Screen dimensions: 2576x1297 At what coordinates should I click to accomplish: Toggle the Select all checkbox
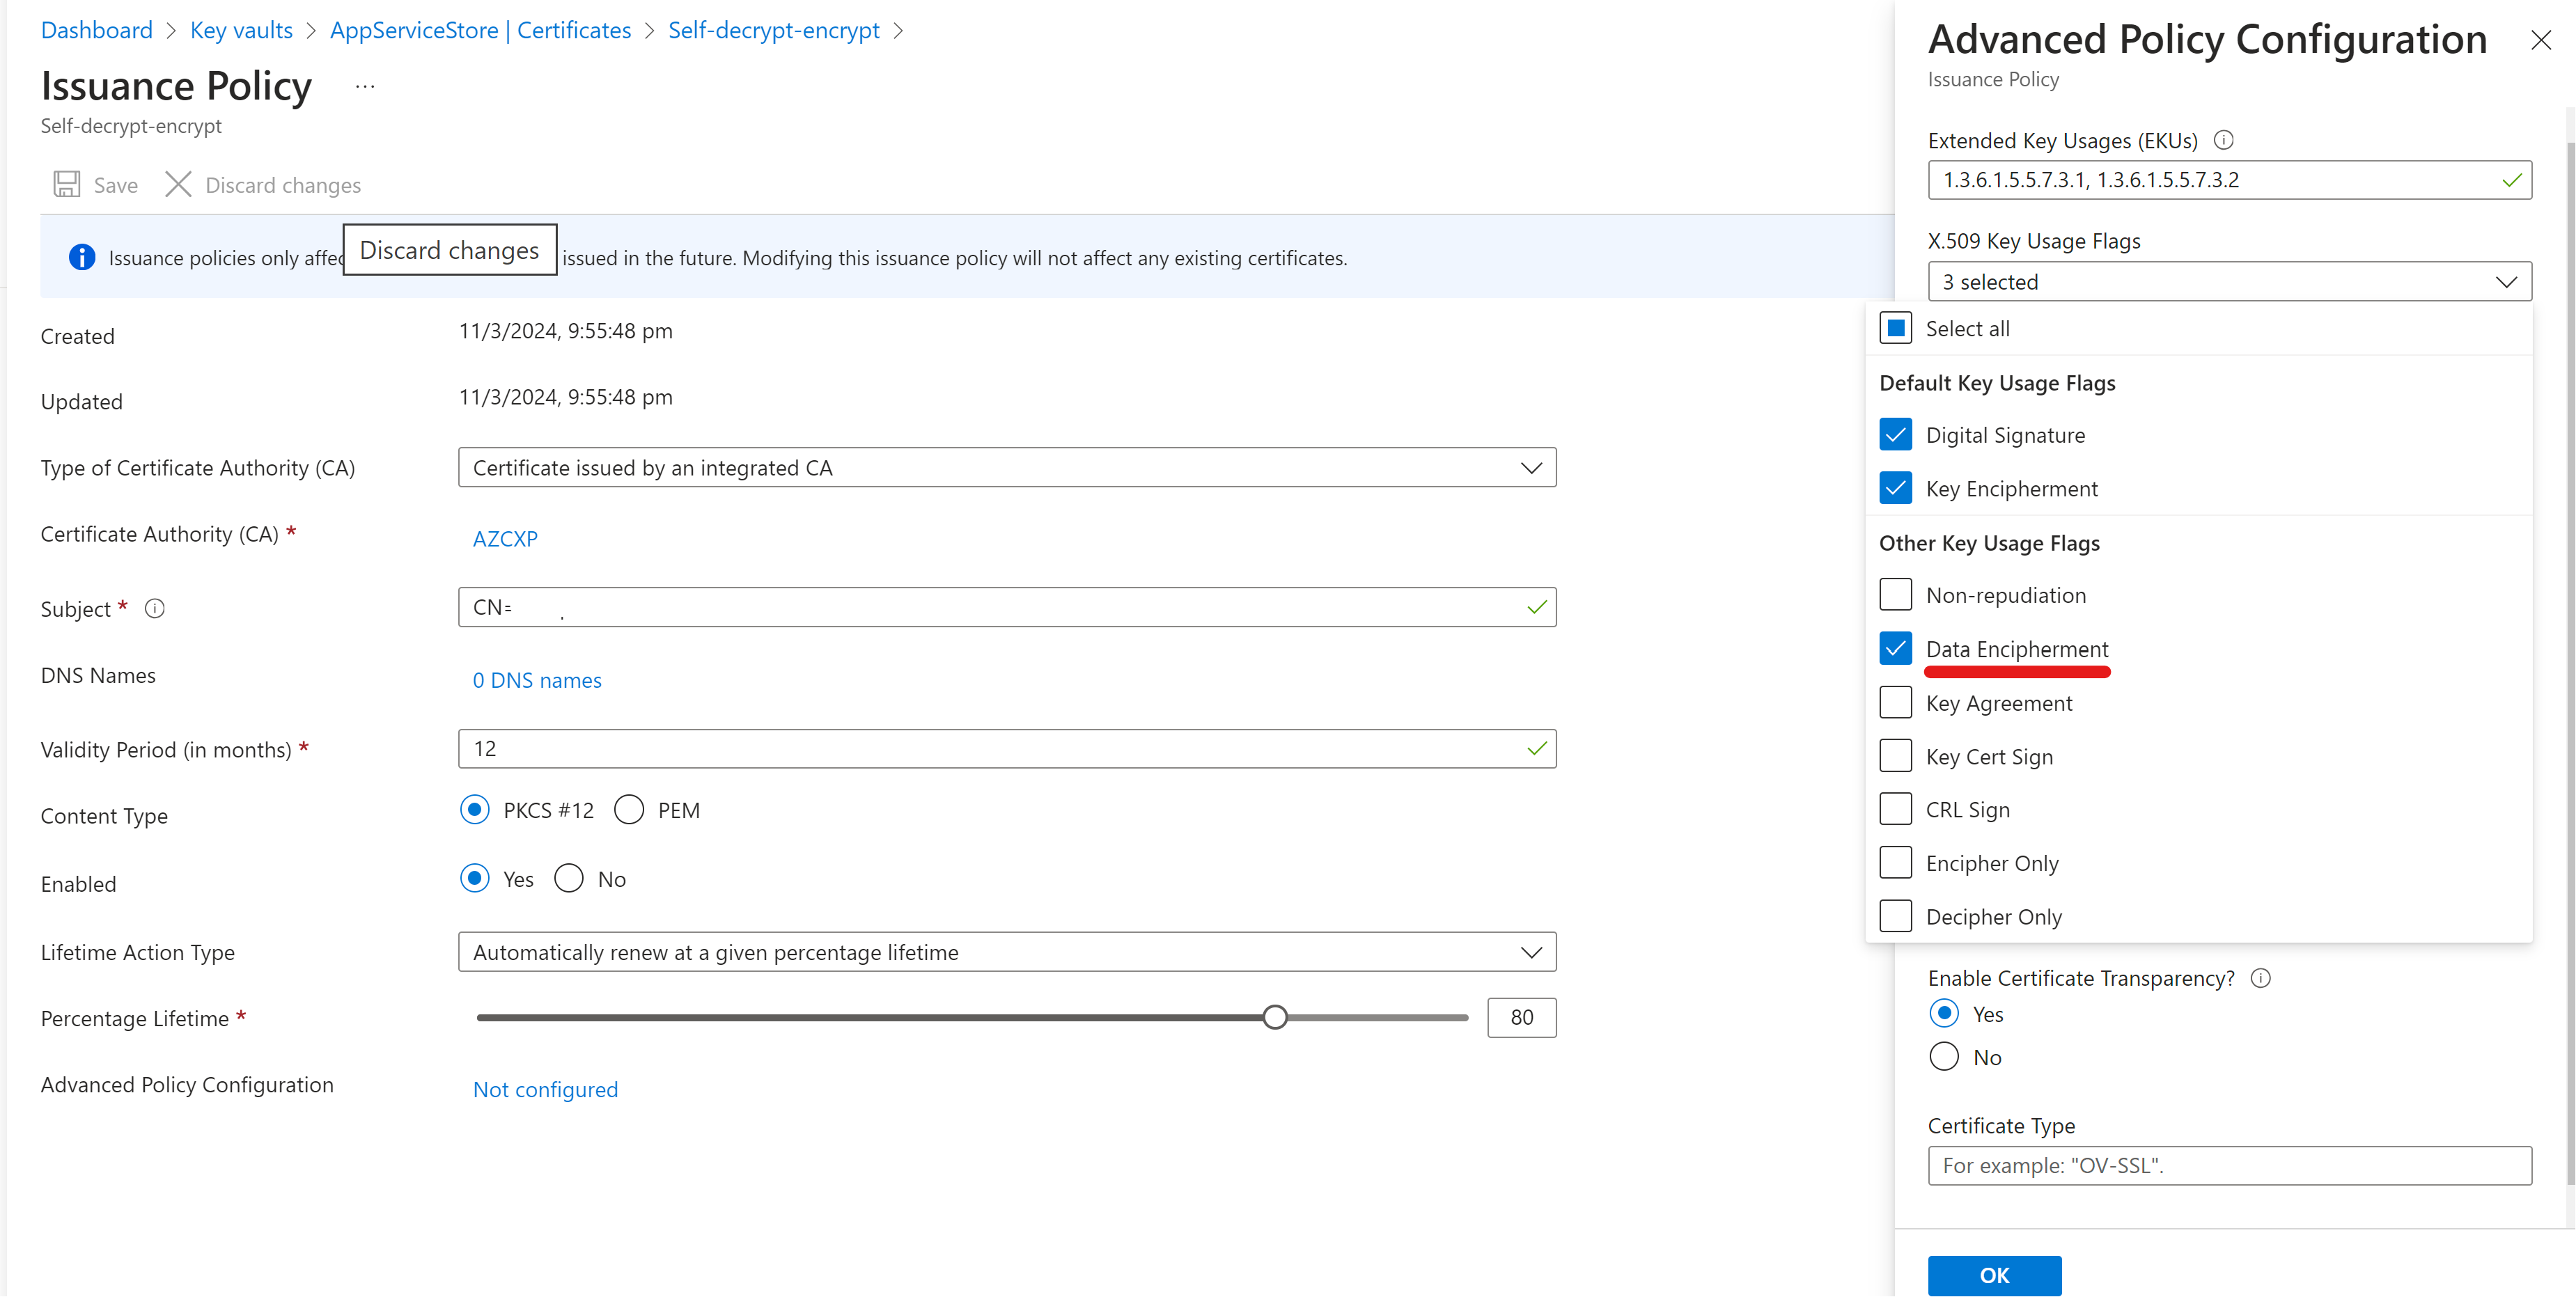(x=1895, y=327)
